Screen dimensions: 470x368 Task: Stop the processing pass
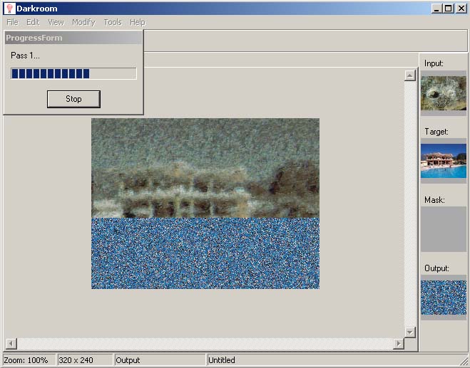[x=73, y=99]
